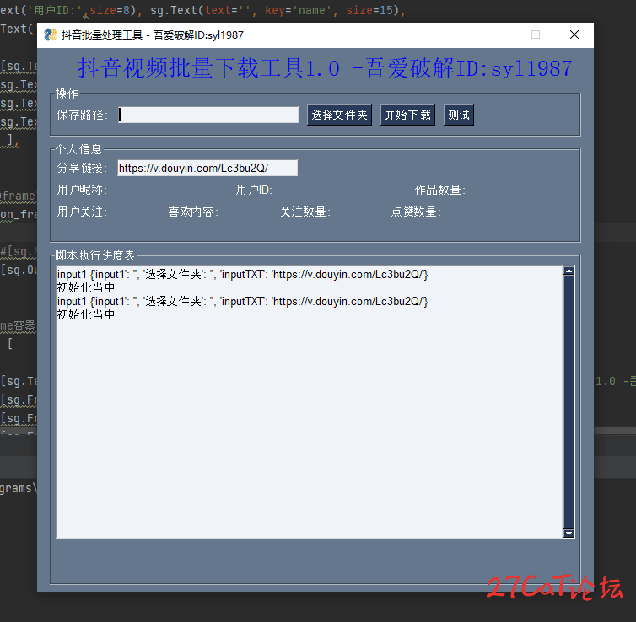The image size is (636, 622).
Task: Click the 保存路径 label
Action: (83, 115)
